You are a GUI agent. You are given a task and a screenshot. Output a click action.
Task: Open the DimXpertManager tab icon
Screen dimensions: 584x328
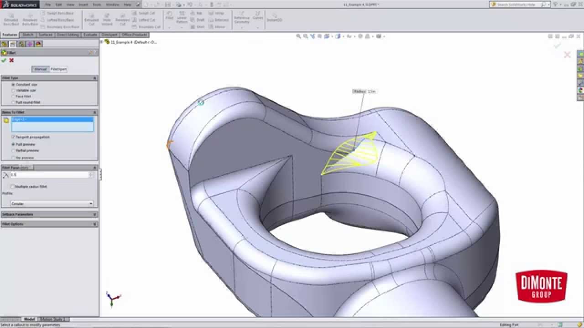tap(30, 44)
